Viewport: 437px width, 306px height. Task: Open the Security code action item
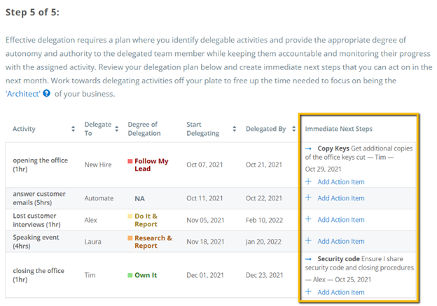(339, 259)
